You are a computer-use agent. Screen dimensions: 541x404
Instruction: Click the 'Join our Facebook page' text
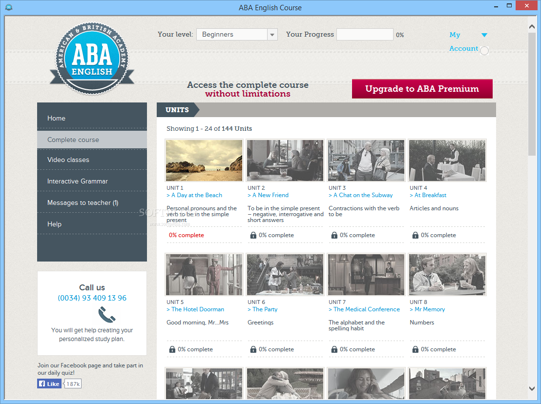pos(90,369)
